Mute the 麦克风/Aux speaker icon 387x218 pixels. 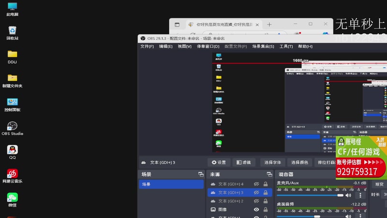tap(348, 195)
